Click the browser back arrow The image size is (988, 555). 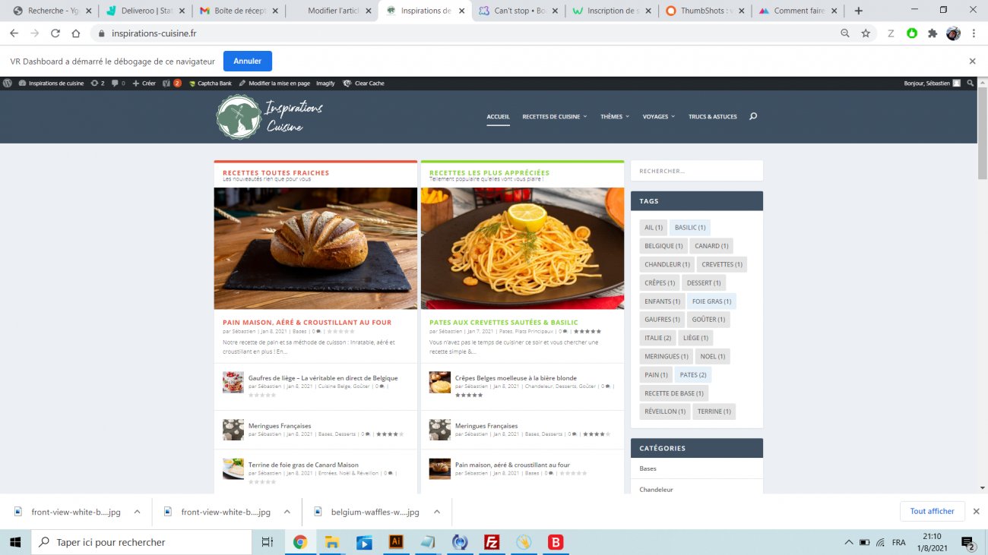(14, 33)
